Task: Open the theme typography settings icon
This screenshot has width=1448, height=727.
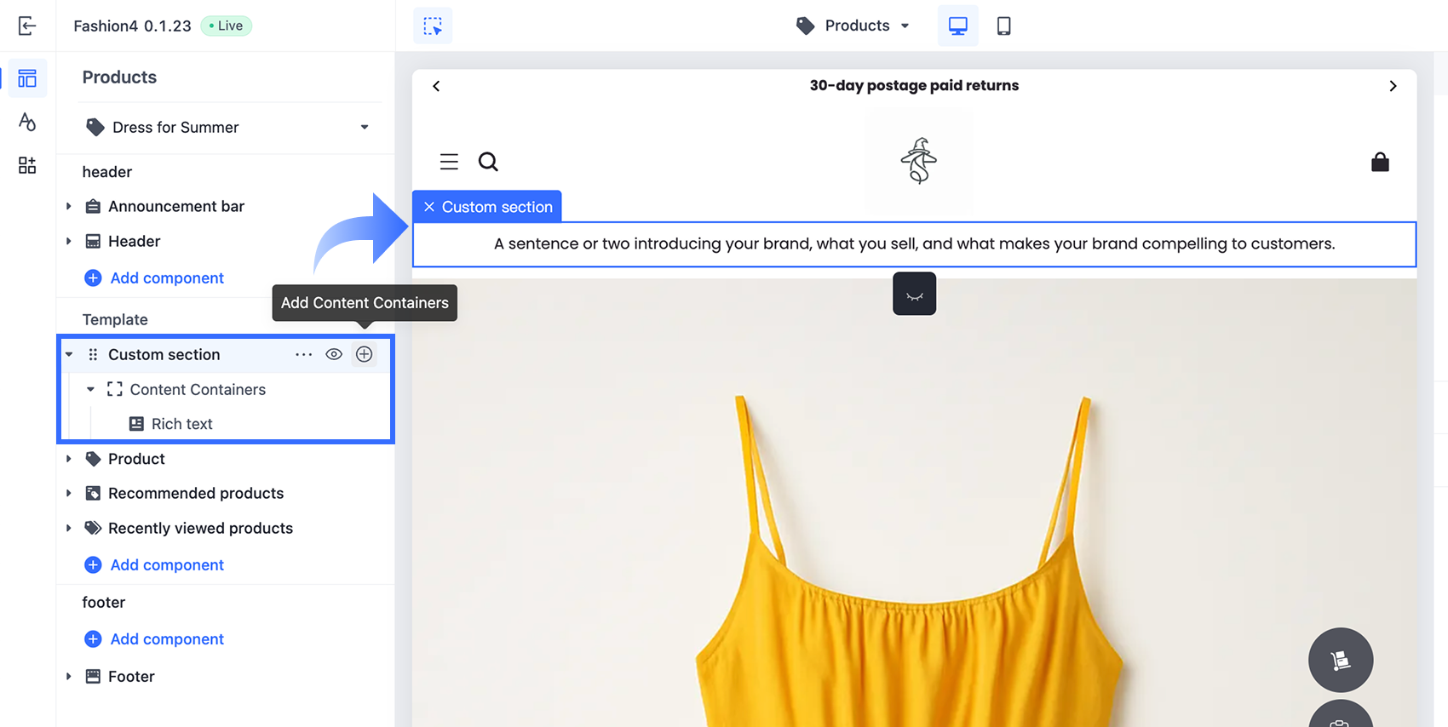Action: pos(27,122)
